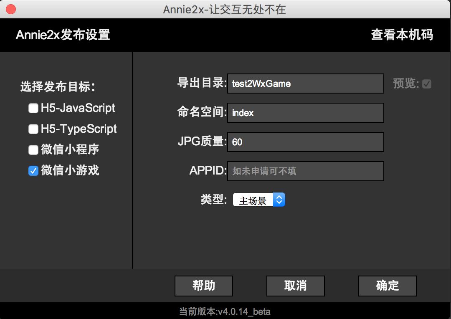Enable the H5-TypeScript target checkbox
Image resolution: width=451 pixels, height=319 pixels.
click(x=33, y=129)
